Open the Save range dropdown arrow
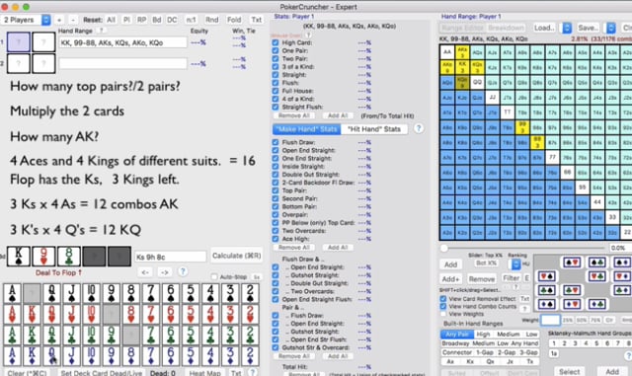 coord(611,28)
